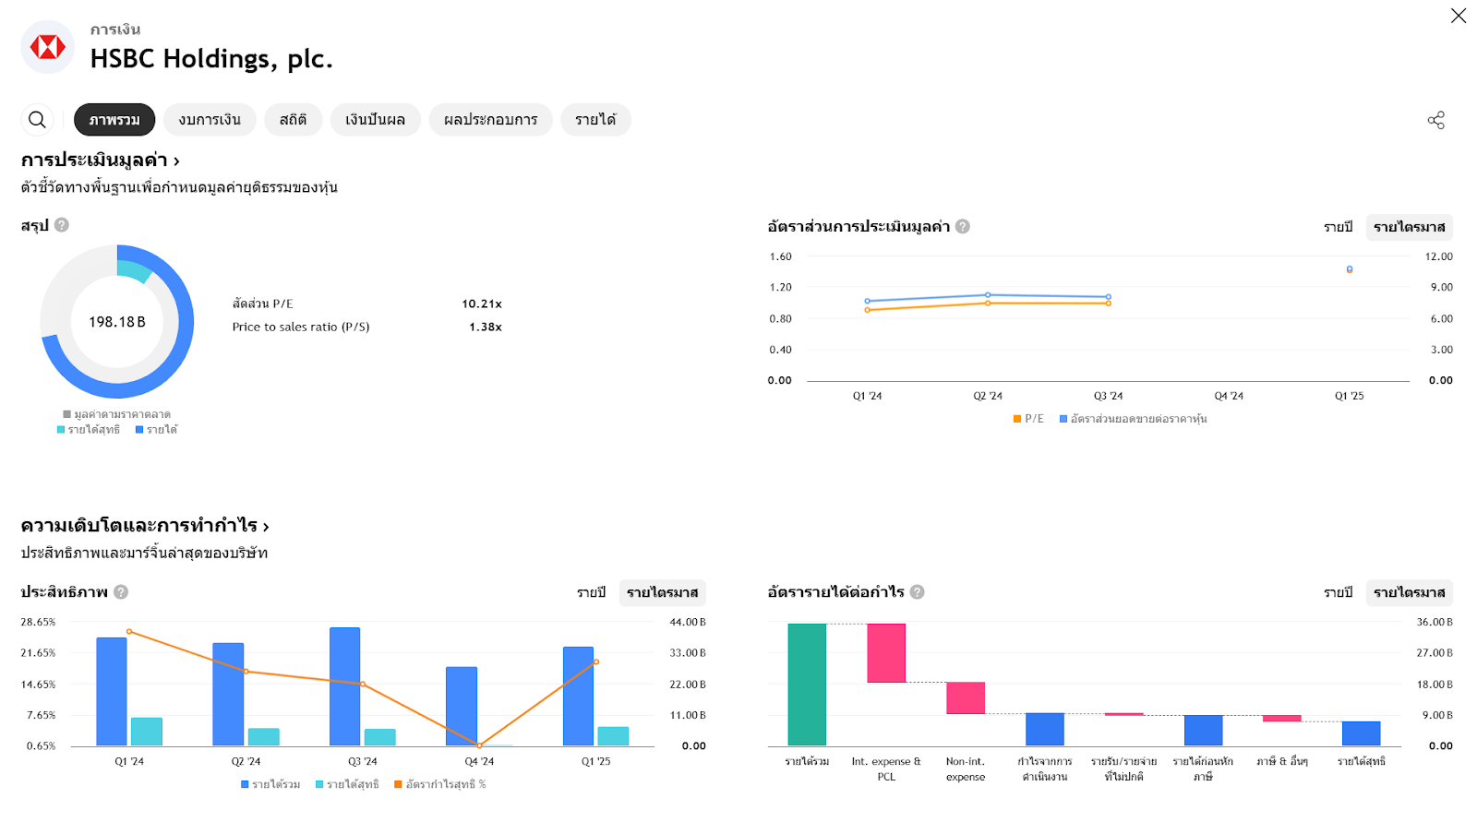The width and height of the screenshot is (1477, 822).
Task: Click the สัดส่วน P/E row label
Action: pos(263,304)
